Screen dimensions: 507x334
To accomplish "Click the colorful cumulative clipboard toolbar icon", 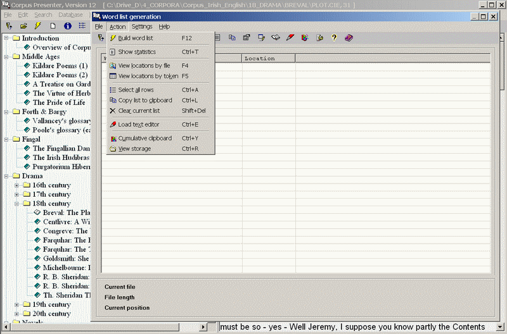I will (305, 38).
